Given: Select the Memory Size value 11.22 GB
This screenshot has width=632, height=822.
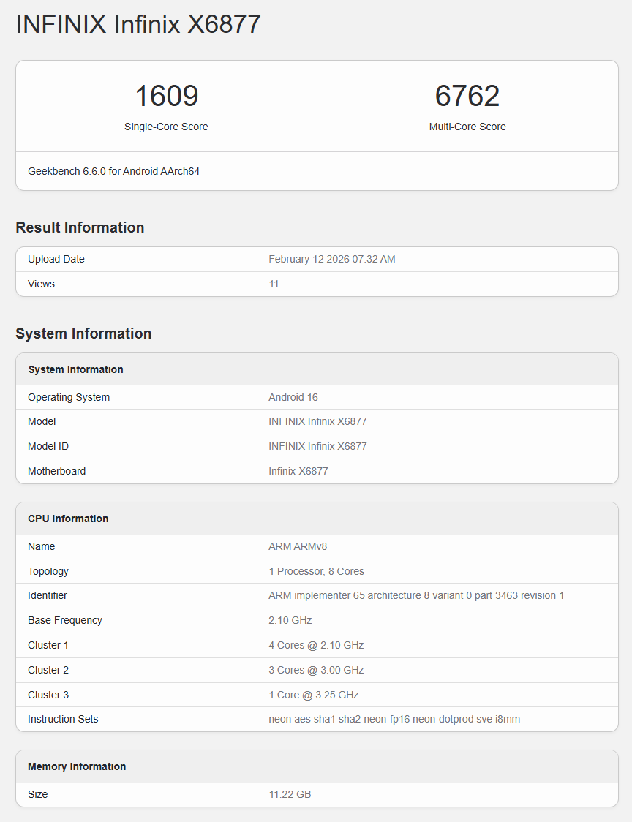Looking at the screenshot, I should click(x=290, y=794).
